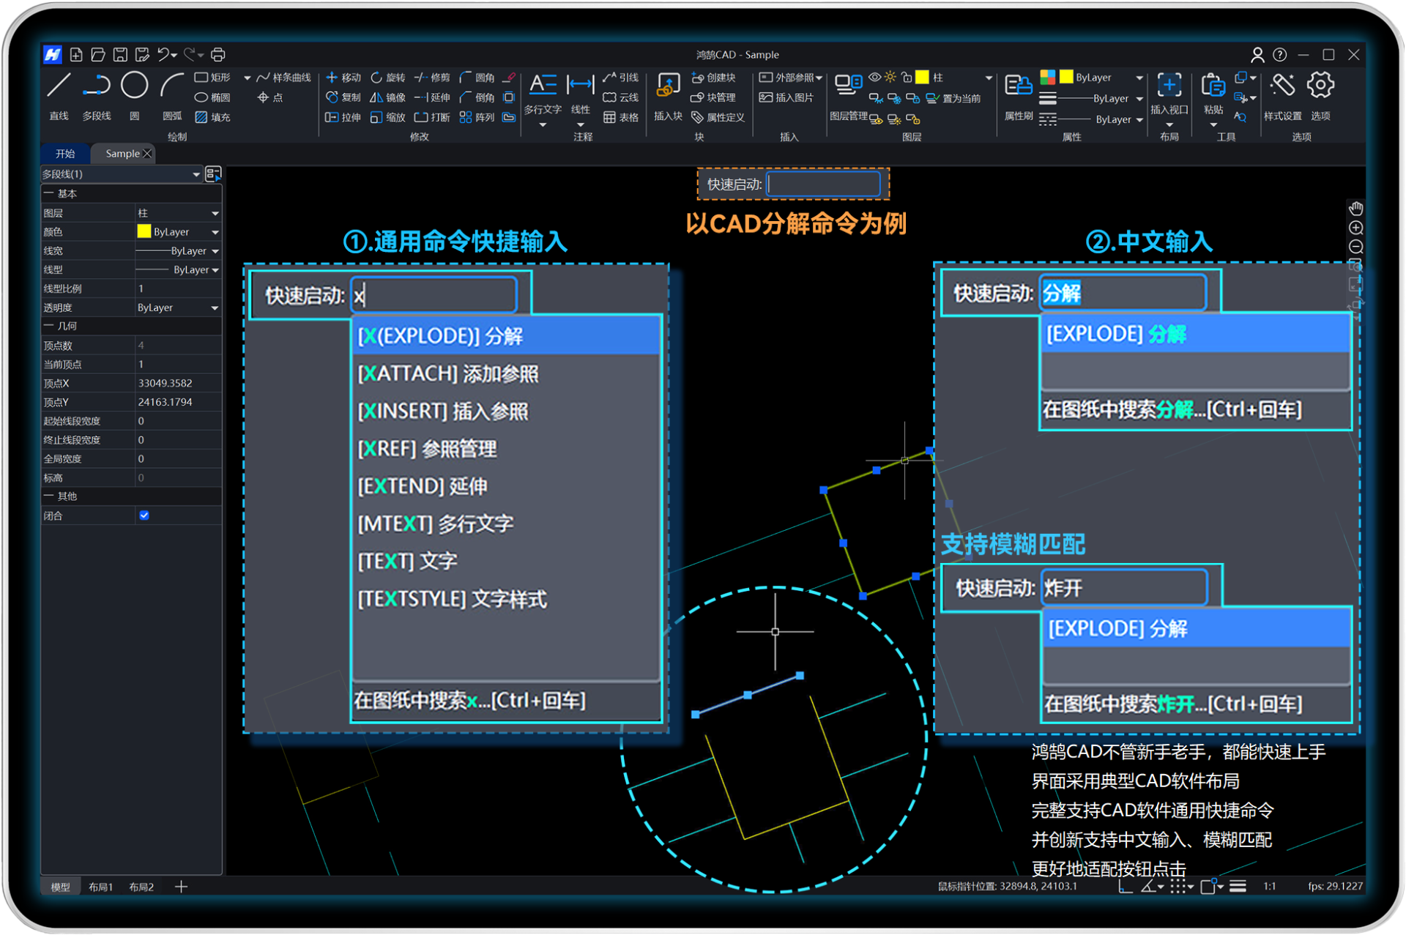Image resolution: width=1406 pixels, height=935 pixels.
Task: Click the new file icon
Action: [x=76, y=54]
